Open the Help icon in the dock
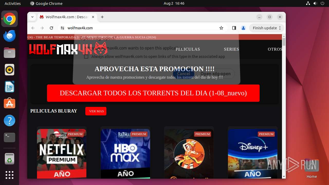This screenshot has width=329, height=185. click(x=10, y=121)
